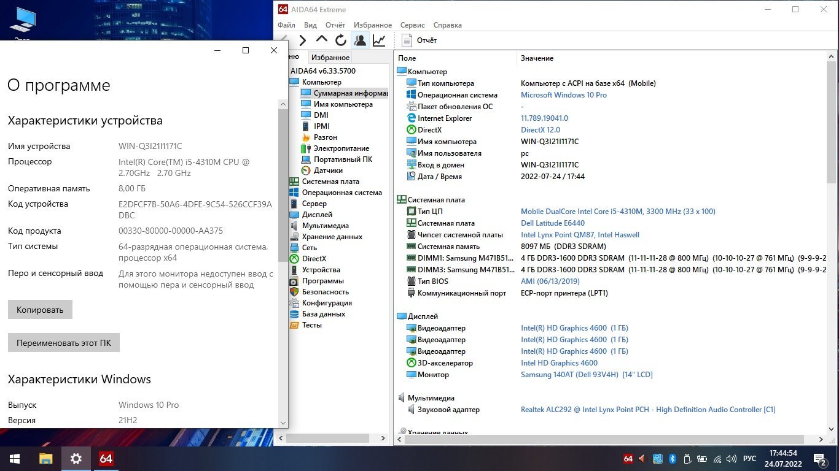Click the AIDA64 v6.33.5700 tree root

point(323,71)
